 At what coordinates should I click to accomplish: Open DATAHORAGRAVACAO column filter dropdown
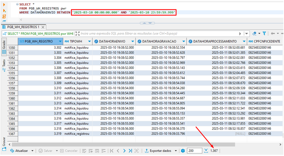pos(184,41)
